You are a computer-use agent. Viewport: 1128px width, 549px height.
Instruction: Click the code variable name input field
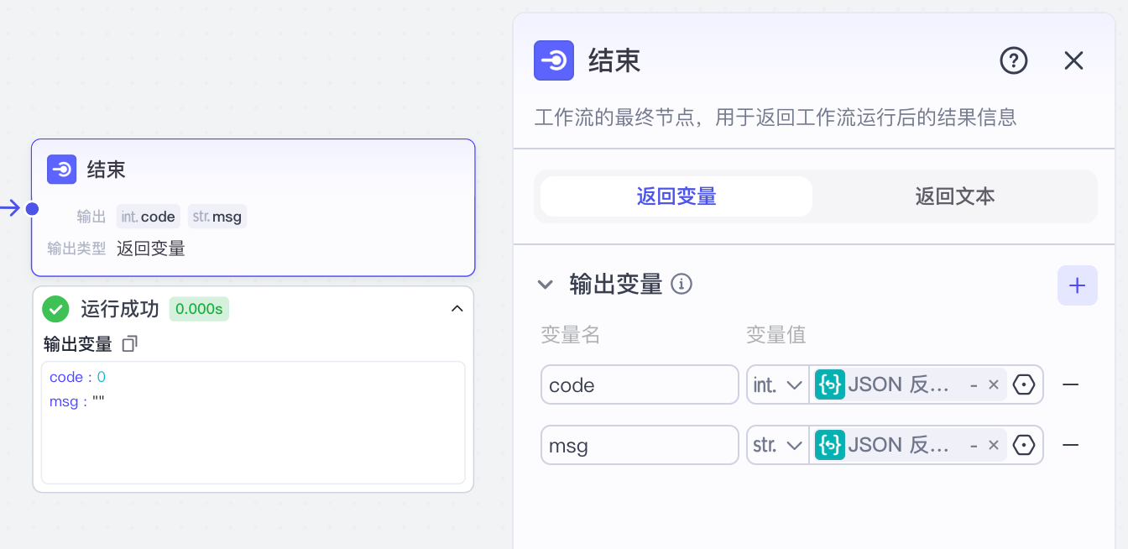640,384
